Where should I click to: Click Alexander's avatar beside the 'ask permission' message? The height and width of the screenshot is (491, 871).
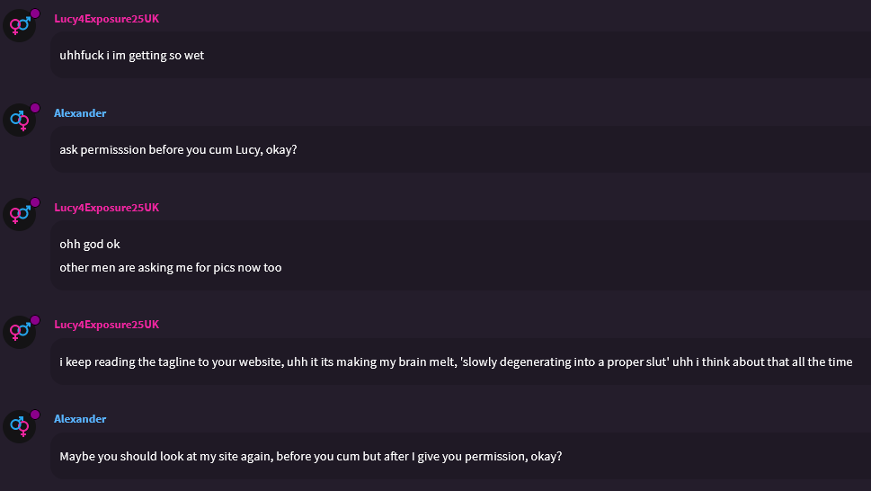click(19, 120)
